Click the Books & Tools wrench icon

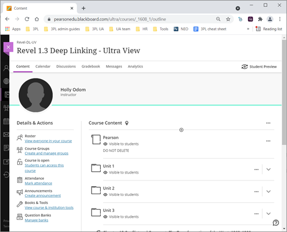tap(19, 205)
